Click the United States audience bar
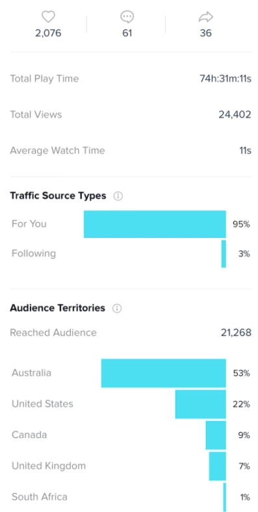 click(201, 404)
